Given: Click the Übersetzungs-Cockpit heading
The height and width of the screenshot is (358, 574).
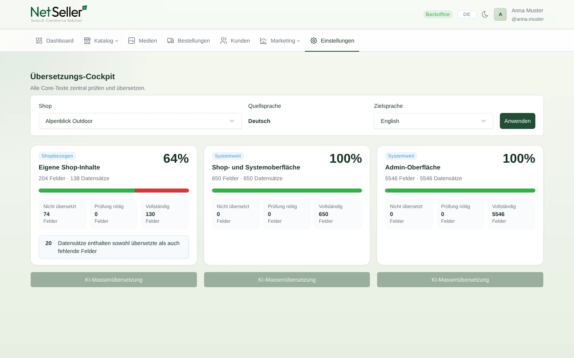Looking at the screenshot, I should 73,76.
